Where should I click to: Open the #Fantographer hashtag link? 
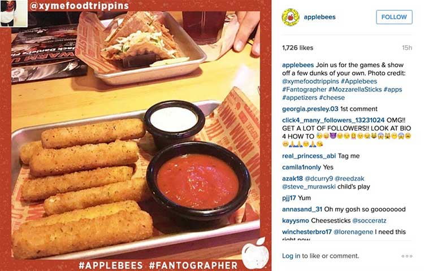point(304,89)
